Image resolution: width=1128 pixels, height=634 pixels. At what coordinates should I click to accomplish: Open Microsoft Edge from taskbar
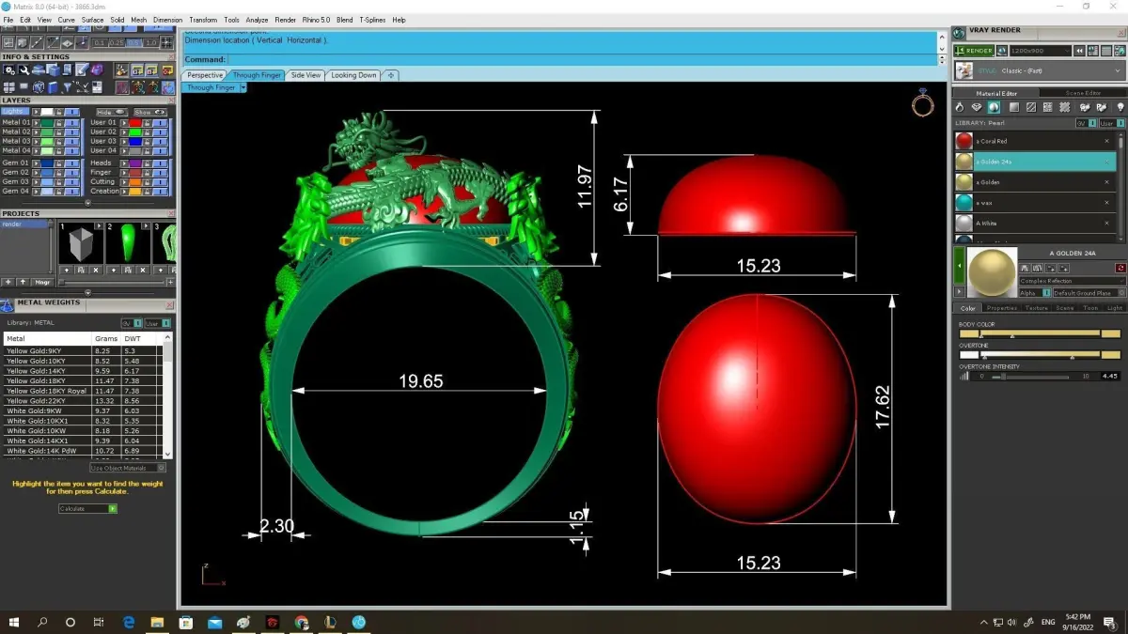[129, 622]
